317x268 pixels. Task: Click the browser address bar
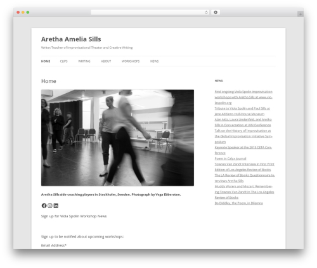[150, 13]
